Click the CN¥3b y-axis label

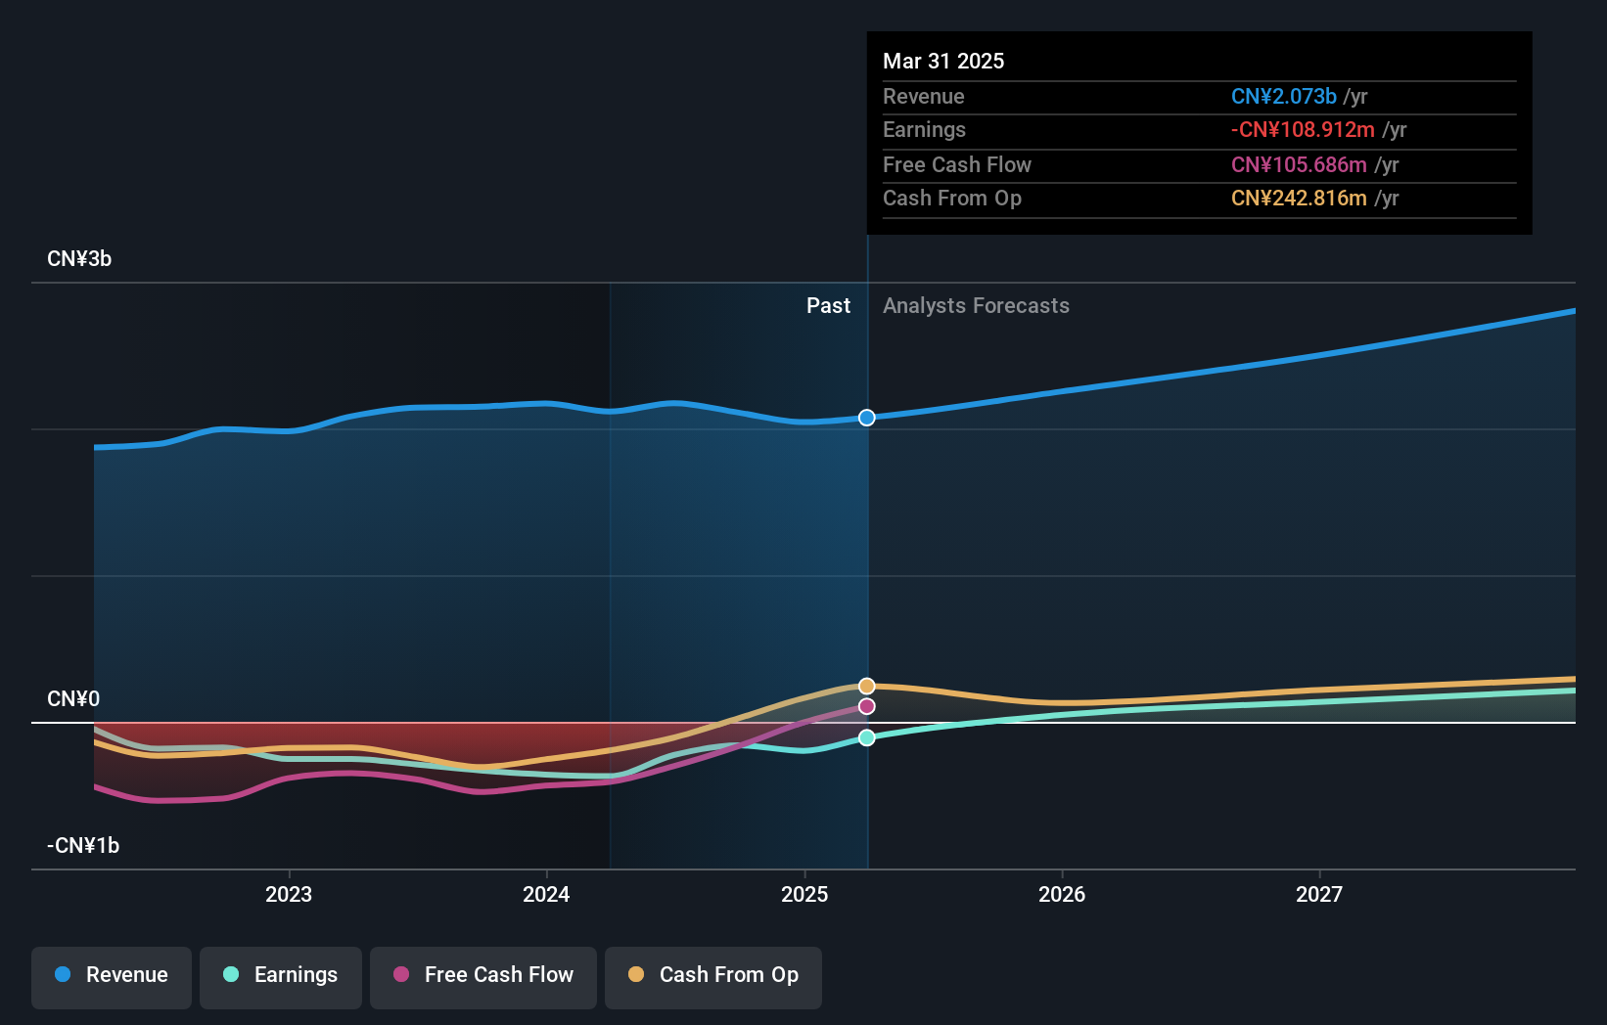(x=79, y=259)
